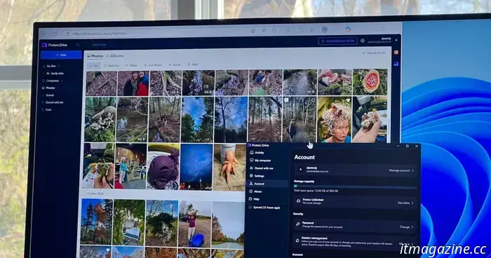The height and width of the screenshot is (258, 491).
Task: Click the October 2024 section header
Action: point(95,193)
